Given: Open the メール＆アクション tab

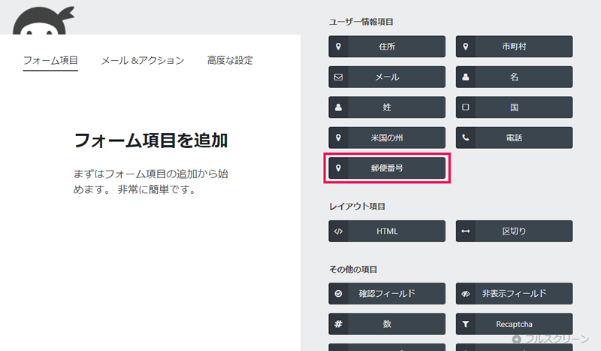Looking at the screenshot, I should [x=143, y=60].
